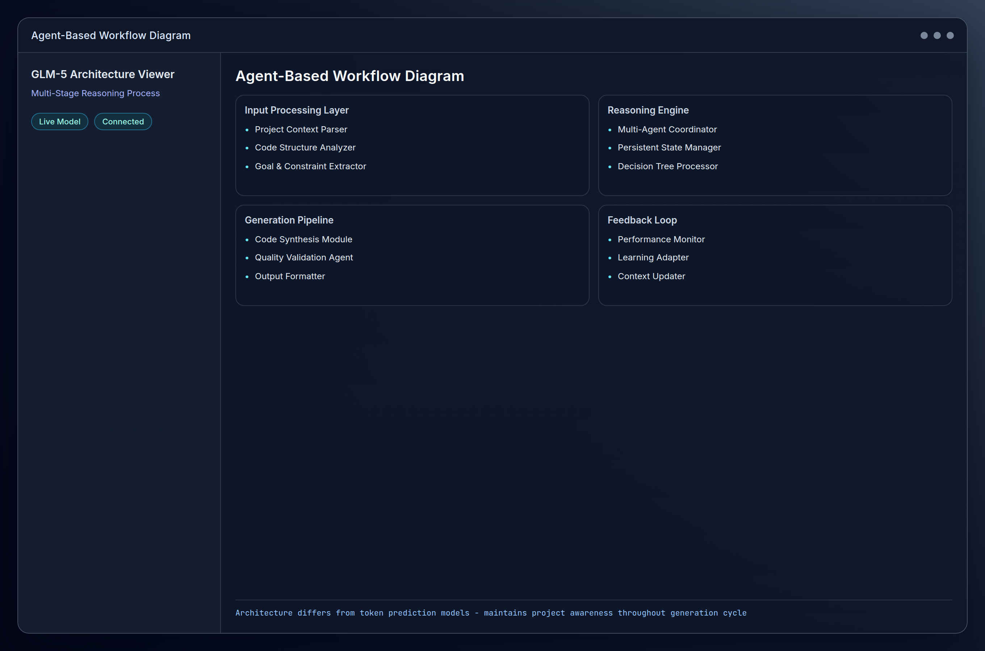Click the GLM-5 Architecture Viewer heading

point(102,74)
